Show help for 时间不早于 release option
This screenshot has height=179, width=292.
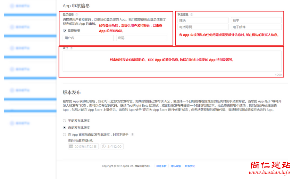click(132, 134)
